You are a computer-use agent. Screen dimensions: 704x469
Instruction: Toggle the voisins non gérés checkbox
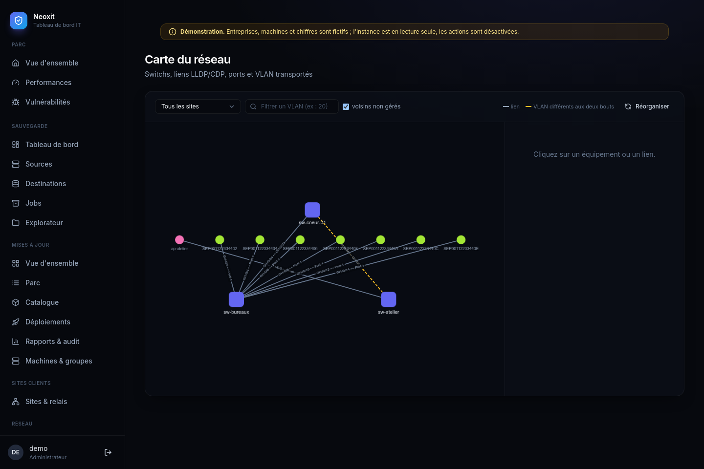click(x=346, y=107)
